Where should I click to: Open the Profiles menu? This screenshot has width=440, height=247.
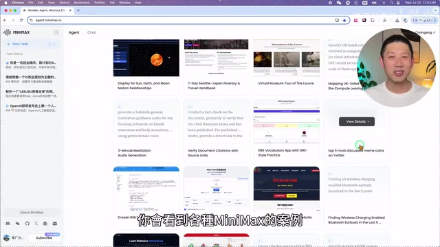pos(99,3)
